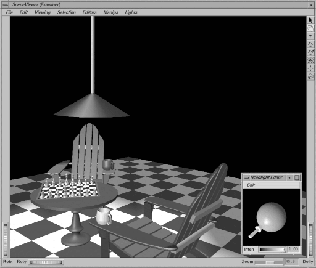The image size is (316, 268).
Task: Open SceneViewer window menu button
Action: point(6,4)
